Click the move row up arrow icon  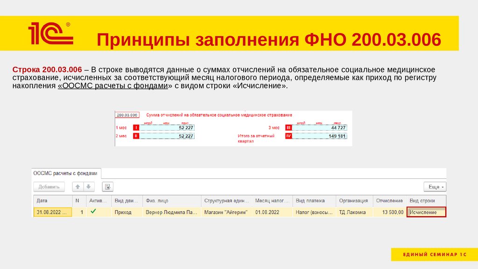point(78,187)
